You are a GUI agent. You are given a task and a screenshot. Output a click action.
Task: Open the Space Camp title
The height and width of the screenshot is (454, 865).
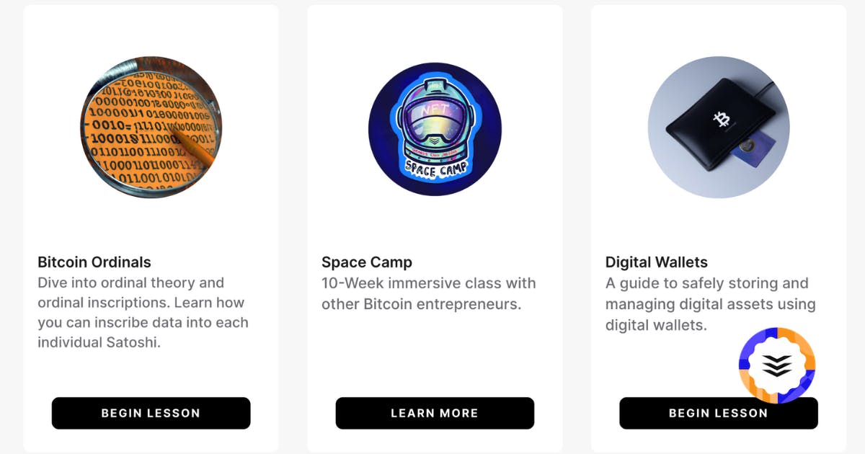click(x=367, y=262)
